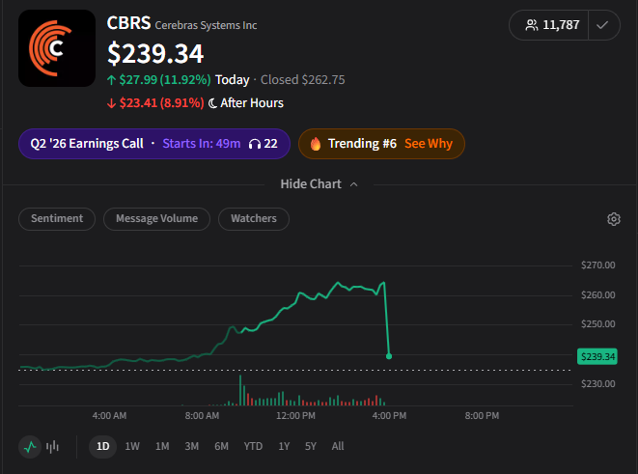
Task: Toggle the Sentiment chart overlay
Action: [x=57, y=219]
